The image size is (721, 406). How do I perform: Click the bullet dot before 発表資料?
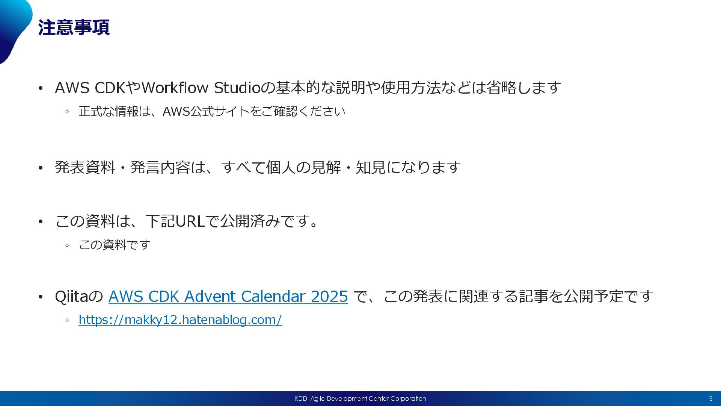[x=41, y=168]
